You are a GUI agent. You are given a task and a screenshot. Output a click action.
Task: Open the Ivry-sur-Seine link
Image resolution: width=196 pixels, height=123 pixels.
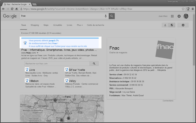[129, 92]
